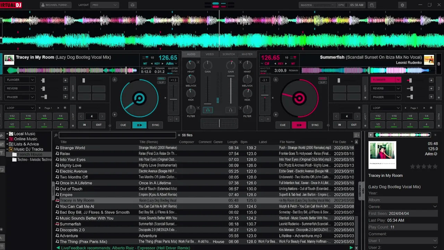Switch to the AUDIO mixer tab
The width and height of the screenshot is (444, 250).
pyautogui.click(x=191, y=54)
